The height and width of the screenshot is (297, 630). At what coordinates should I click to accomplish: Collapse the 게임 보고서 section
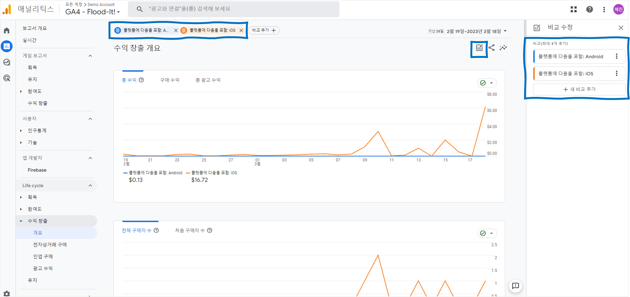(90, 56)
